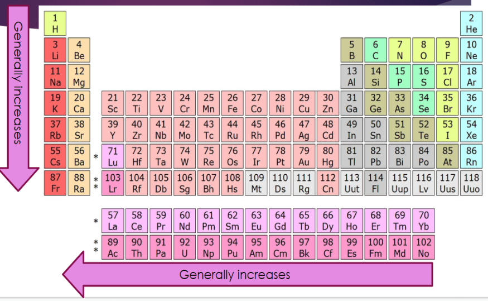
Task: Select the Oxygen (O) element tile
Action: pyautogui.click(x=424, y=50)
